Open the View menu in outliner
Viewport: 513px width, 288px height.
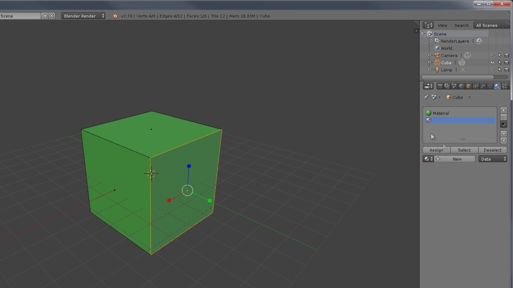pyautogui.click(x=442, y=25)
